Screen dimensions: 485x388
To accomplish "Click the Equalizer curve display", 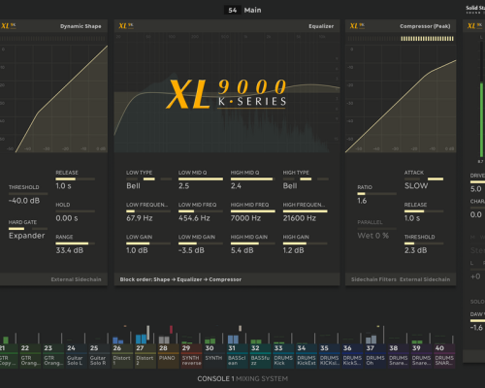I will pos(227,92).
